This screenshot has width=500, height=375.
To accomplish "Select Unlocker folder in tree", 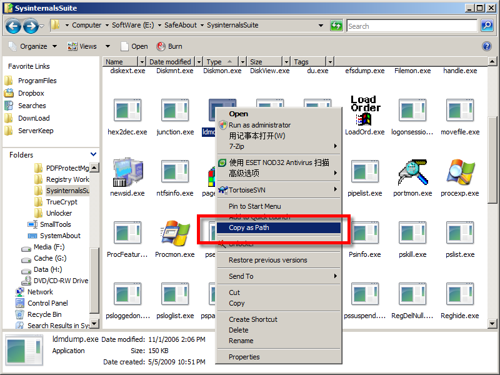I will [53, 213].
